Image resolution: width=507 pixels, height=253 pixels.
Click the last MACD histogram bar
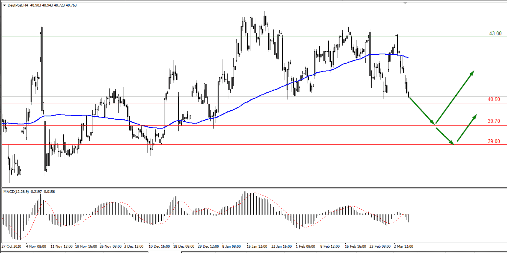[x=408, y=218]
